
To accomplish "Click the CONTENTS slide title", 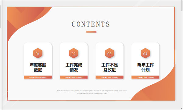I will (x=91, y=24).
